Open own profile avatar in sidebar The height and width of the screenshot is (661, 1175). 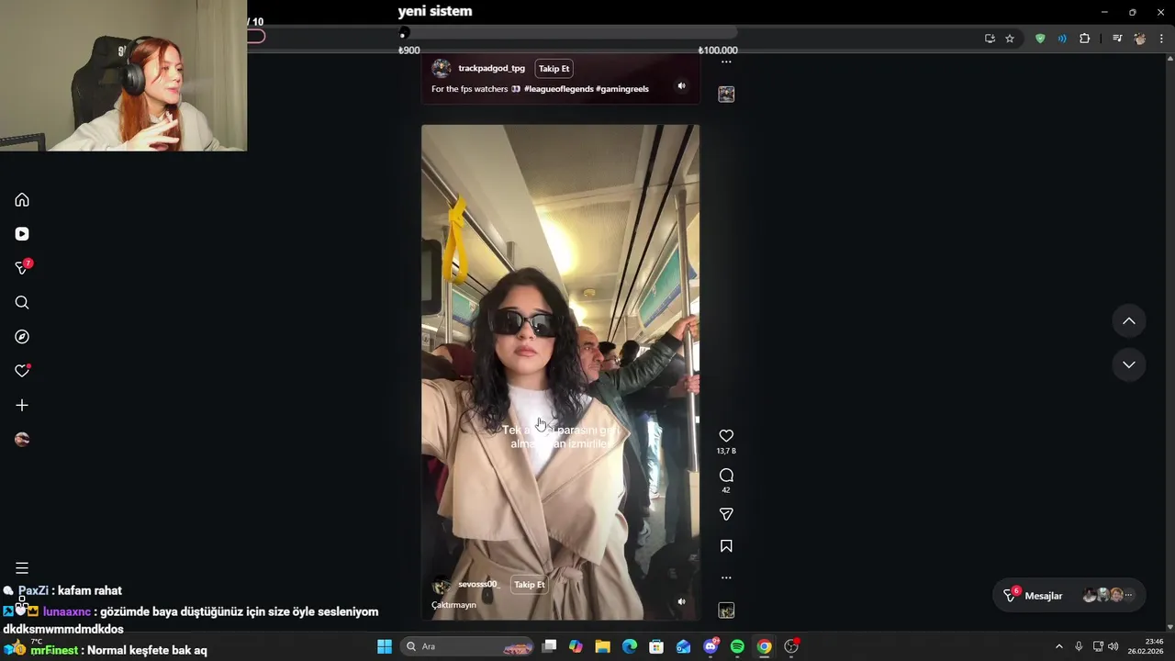22,440
